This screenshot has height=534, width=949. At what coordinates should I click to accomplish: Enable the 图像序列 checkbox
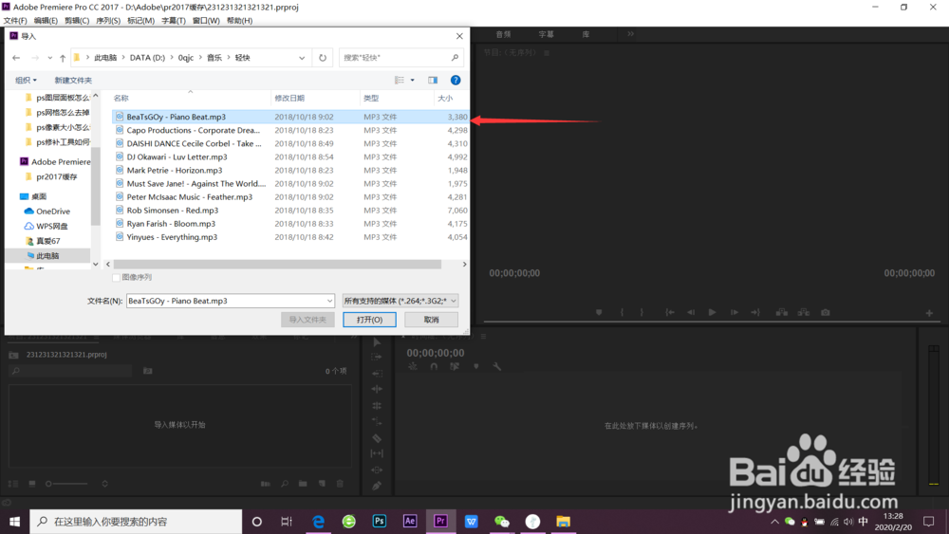116,277
